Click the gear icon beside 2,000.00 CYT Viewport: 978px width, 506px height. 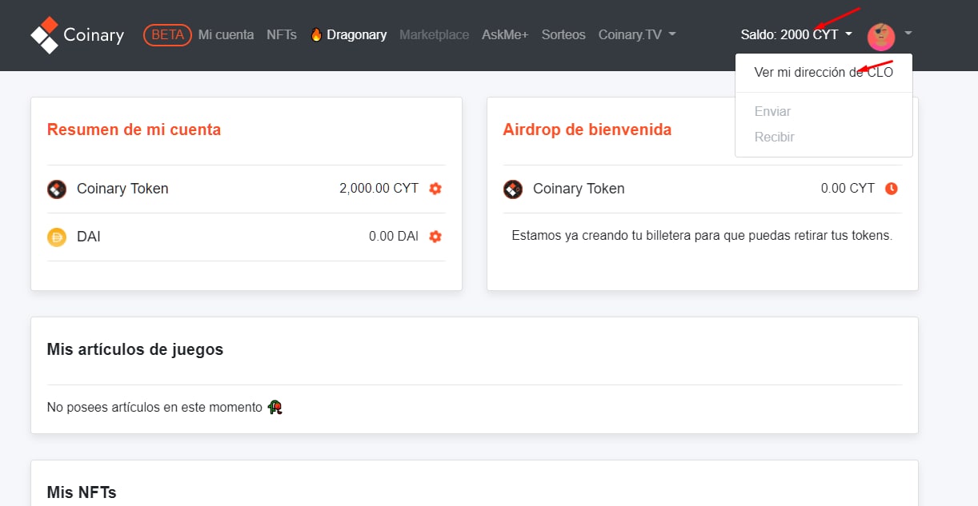(x=435, y=189)
